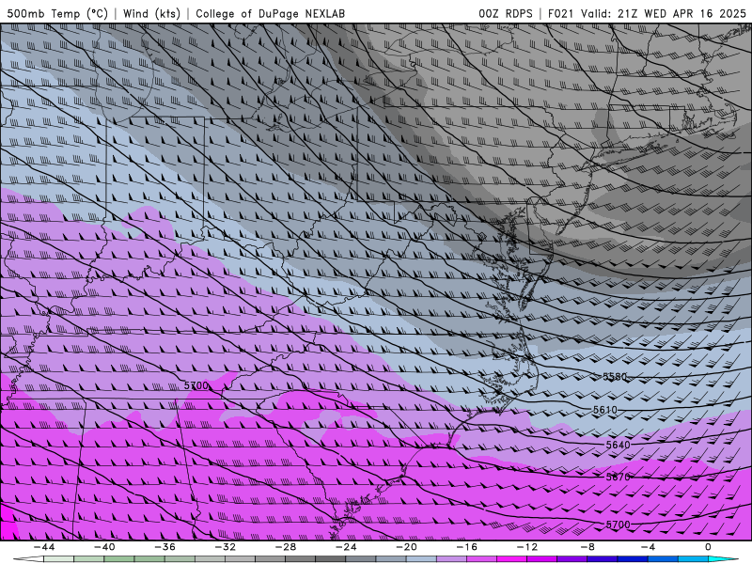
Task: Click the -36 colorbar tick label
Action: pyautogui.click(x=165, y=547)
